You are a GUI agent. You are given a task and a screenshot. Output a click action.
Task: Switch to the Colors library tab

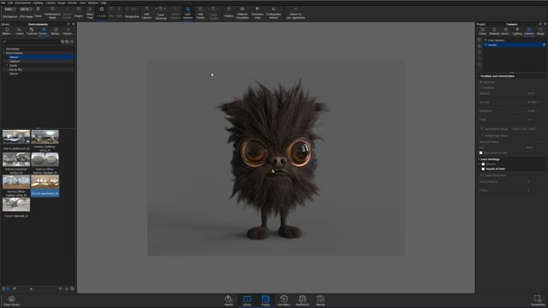point(20,32)
